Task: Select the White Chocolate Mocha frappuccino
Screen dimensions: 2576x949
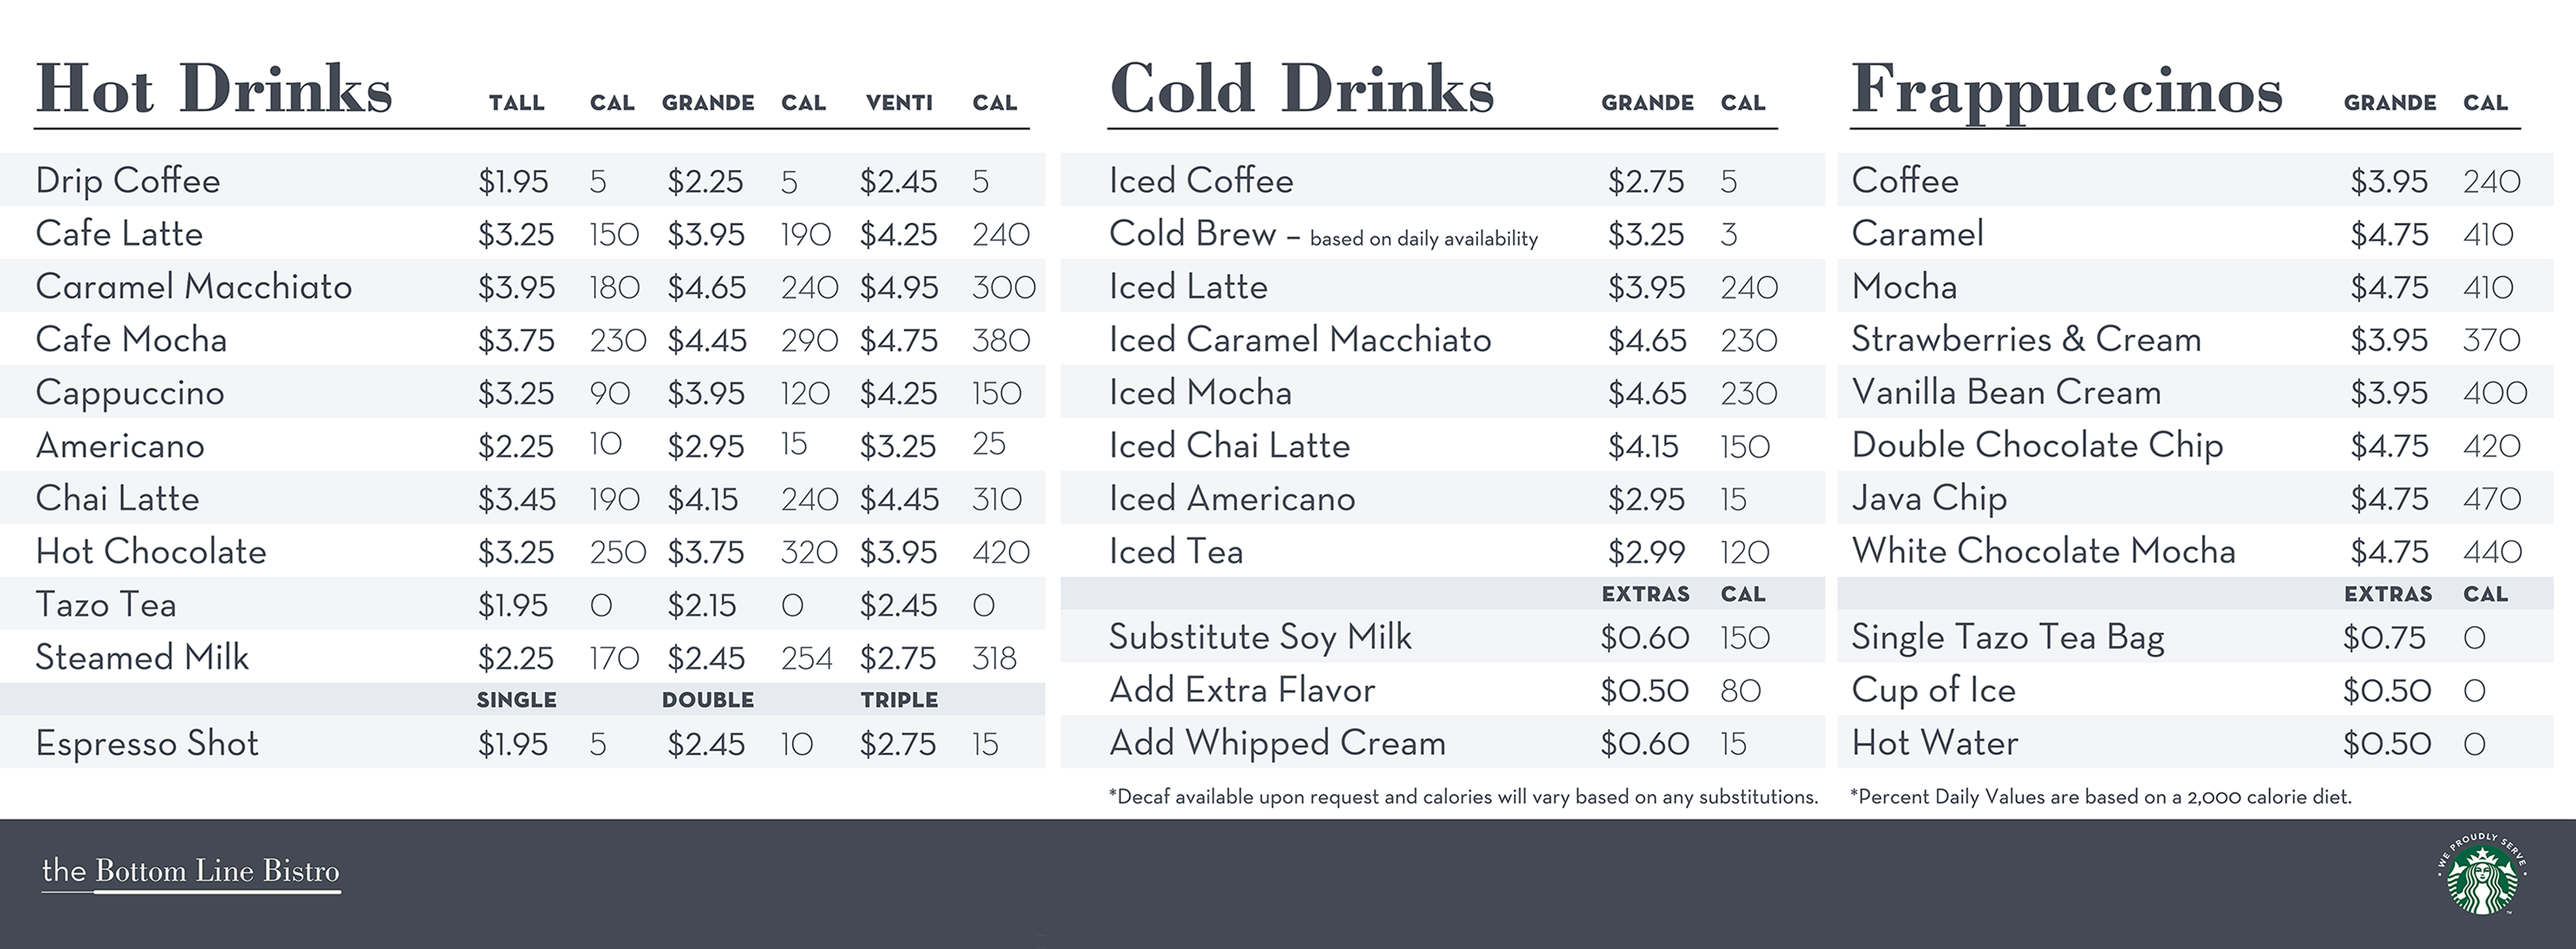Action: point(2043,551)
